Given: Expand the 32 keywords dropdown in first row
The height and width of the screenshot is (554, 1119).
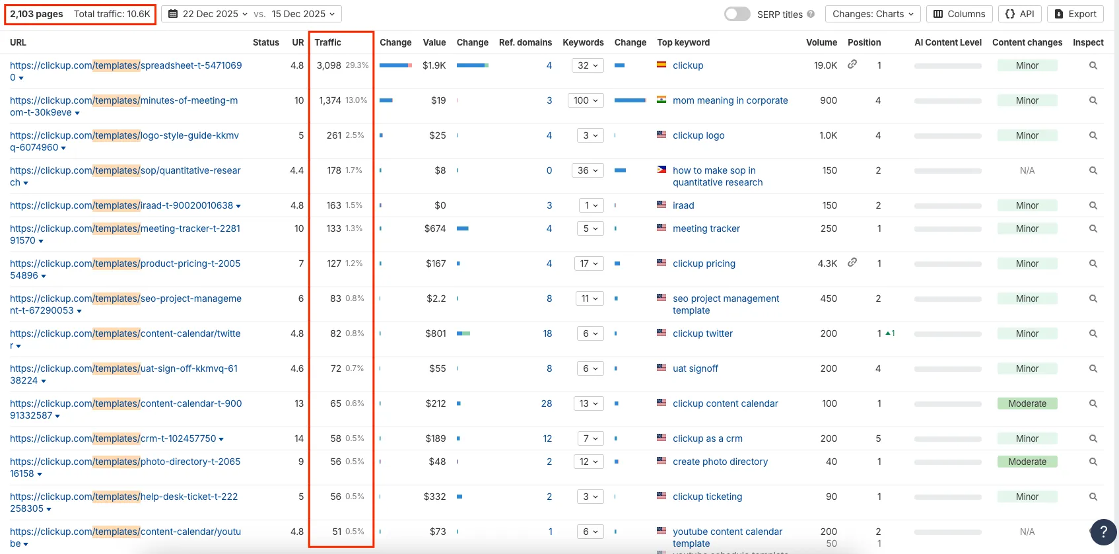Looking at the screenshot, I should (587, 65).
